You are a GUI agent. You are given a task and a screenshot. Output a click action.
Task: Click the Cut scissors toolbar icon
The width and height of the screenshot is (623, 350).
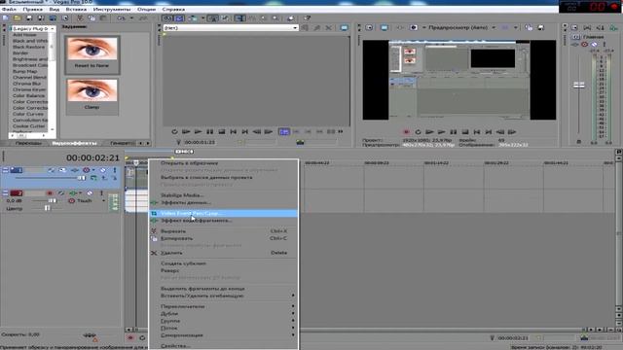tap(80, 17)
